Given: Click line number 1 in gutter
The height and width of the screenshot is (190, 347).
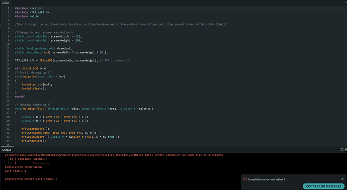Looking at the screenshot, I should click(9, 8).
